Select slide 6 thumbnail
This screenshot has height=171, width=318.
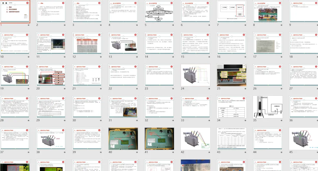tap(196, 11)
